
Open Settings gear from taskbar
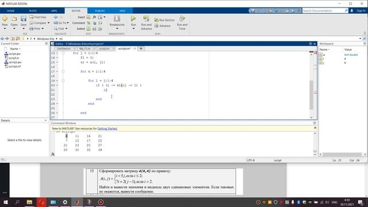coord(65,202)
